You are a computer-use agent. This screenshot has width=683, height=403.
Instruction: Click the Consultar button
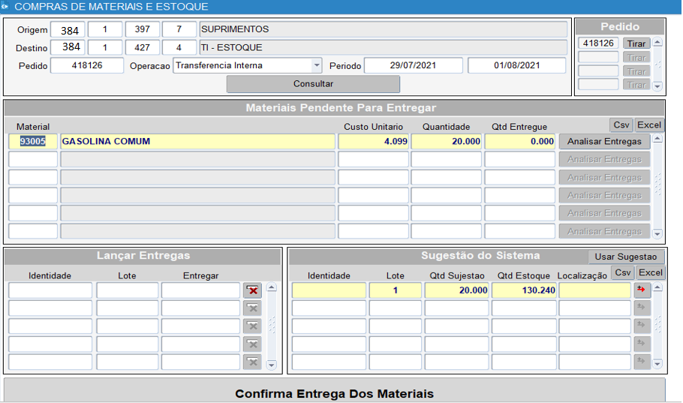[x=313, y=83]
